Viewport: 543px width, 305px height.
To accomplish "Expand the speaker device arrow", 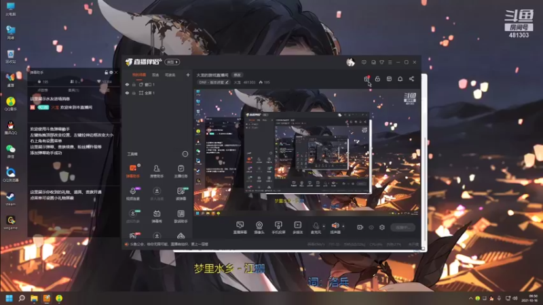I will pyautogui.click(x=343, y=226).
